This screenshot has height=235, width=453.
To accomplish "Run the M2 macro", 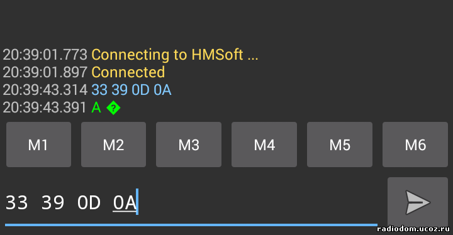I will coord(113,145).
